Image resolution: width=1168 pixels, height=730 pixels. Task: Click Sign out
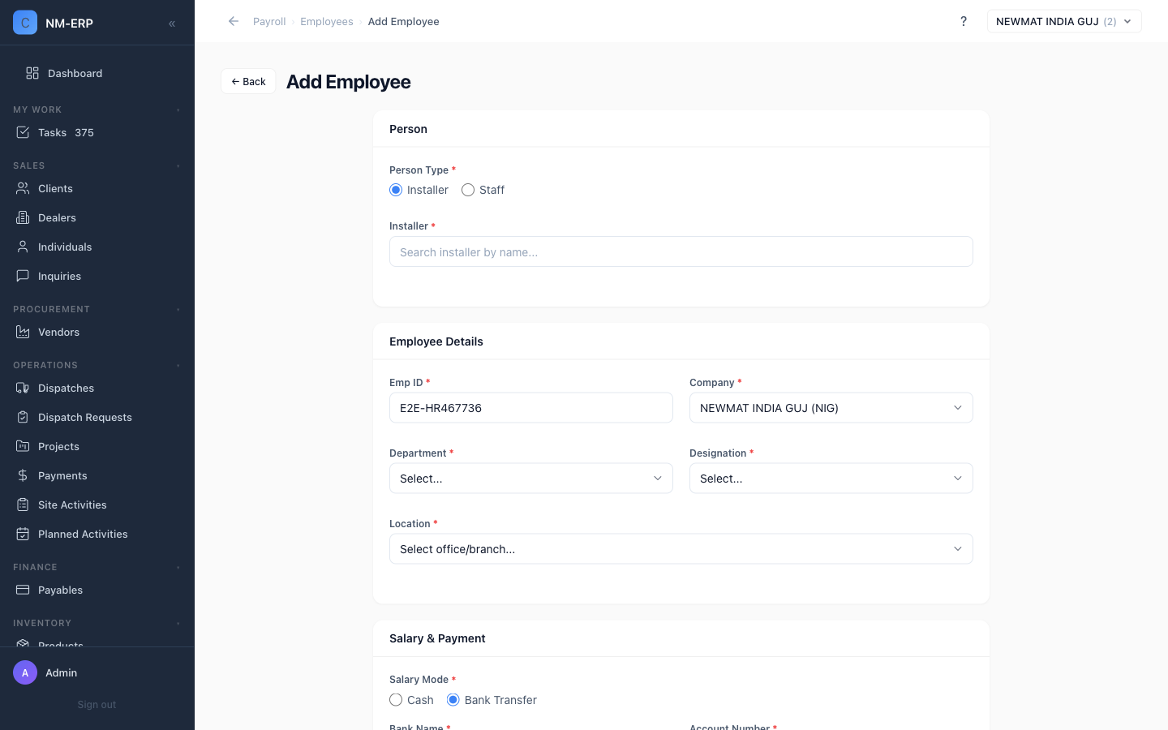click(x=97, y=705)
